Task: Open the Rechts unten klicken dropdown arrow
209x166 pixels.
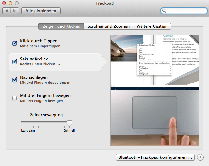Action: (x=59, y=64)
